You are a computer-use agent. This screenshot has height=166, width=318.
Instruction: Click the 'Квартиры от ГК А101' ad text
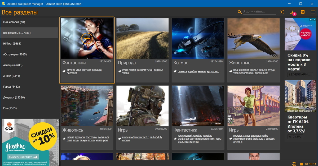(x=298, y=124)
